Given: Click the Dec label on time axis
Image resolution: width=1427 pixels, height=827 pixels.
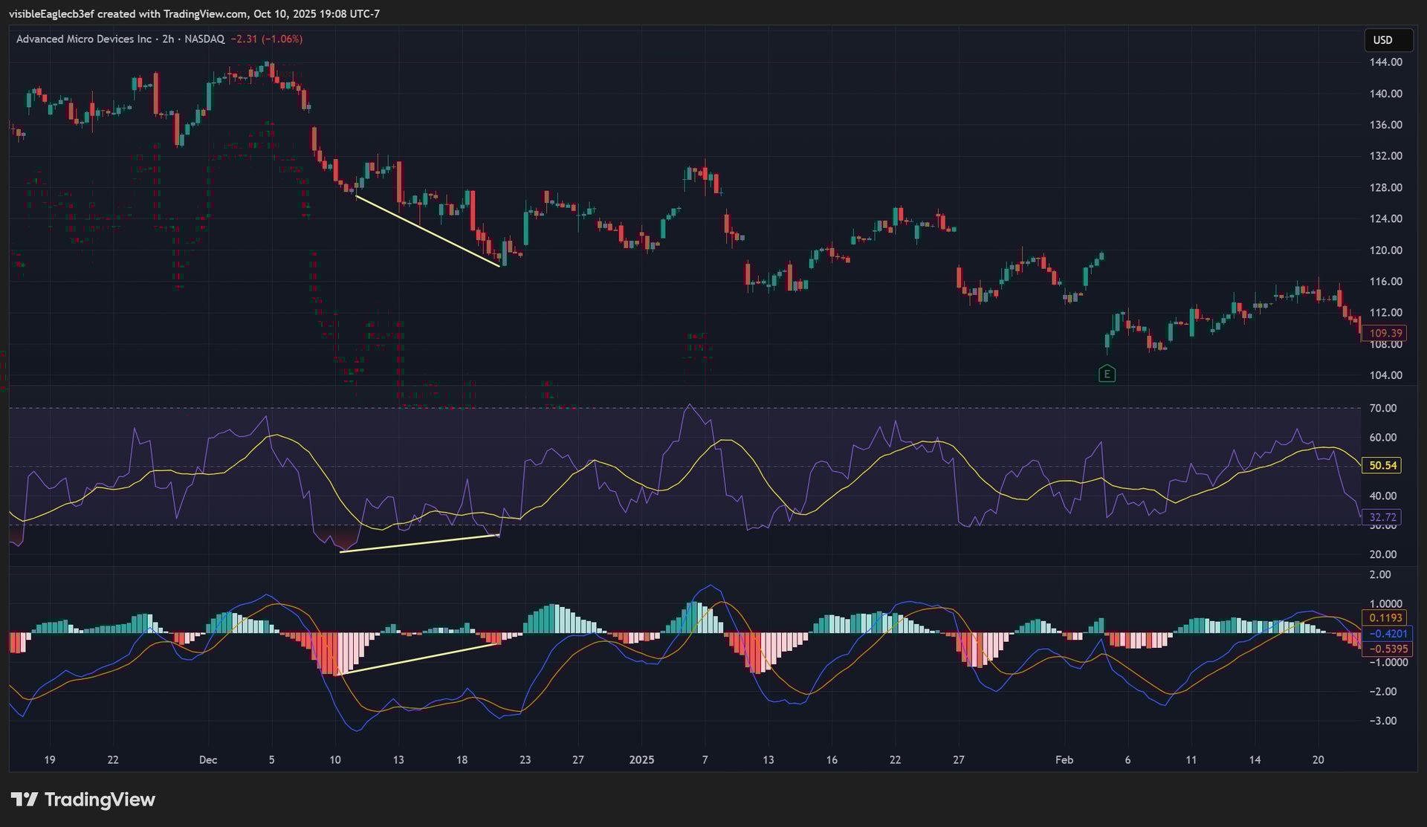Looking at the screenshot, I should coord(208,759).
